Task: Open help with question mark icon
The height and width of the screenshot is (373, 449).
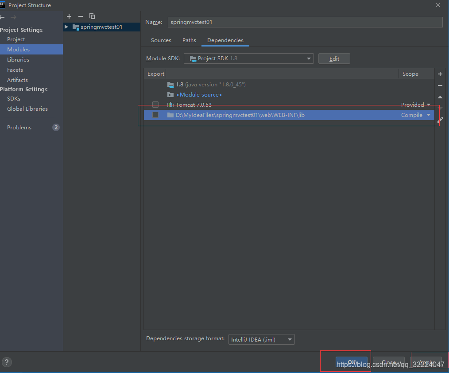Action: (7, 362)
